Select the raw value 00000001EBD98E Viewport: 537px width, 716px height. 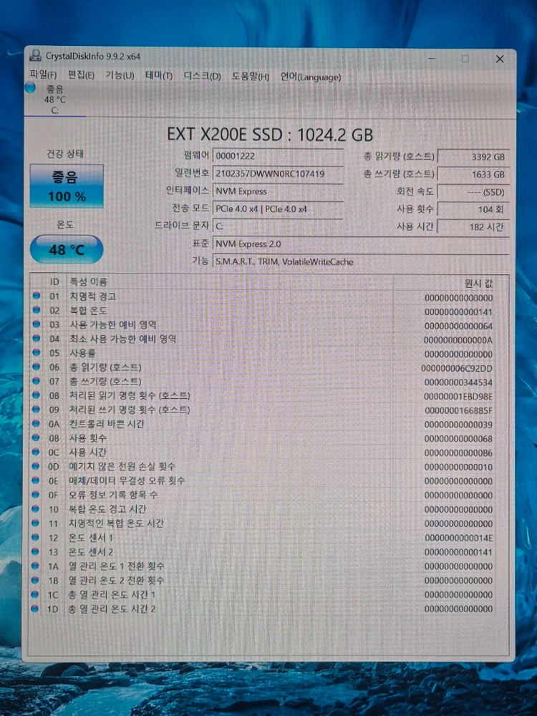[458, 397]
